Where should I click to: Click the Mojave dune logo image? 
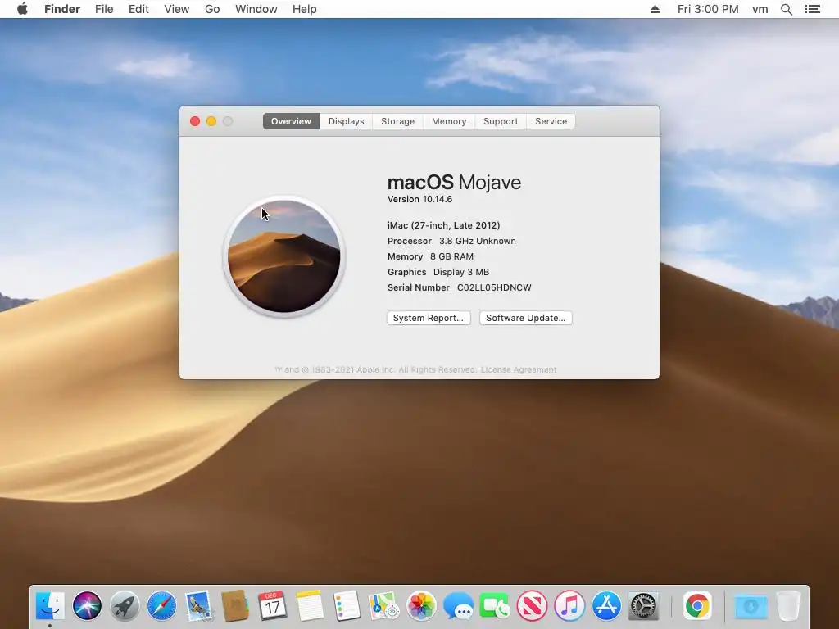284,256
